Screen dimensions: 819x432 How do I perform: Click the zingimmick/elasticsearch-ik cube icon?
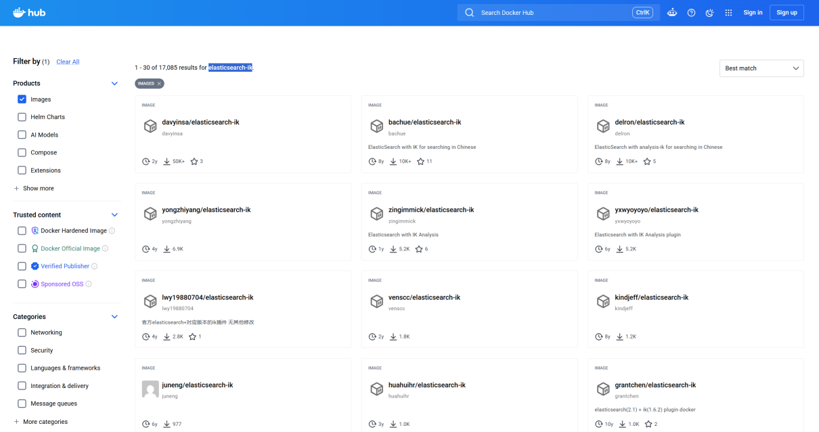pos(377,214)
